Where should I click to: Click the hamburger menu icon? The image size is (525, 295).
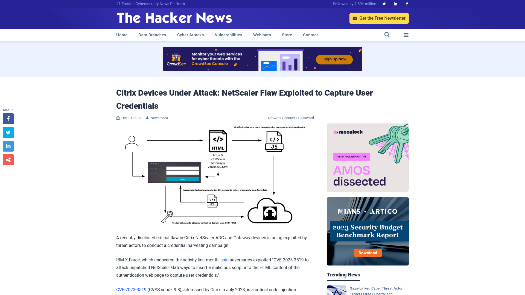406,35
